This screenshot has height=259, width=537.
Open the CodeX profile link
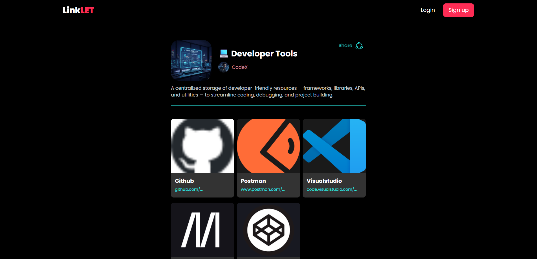point(239,67)
